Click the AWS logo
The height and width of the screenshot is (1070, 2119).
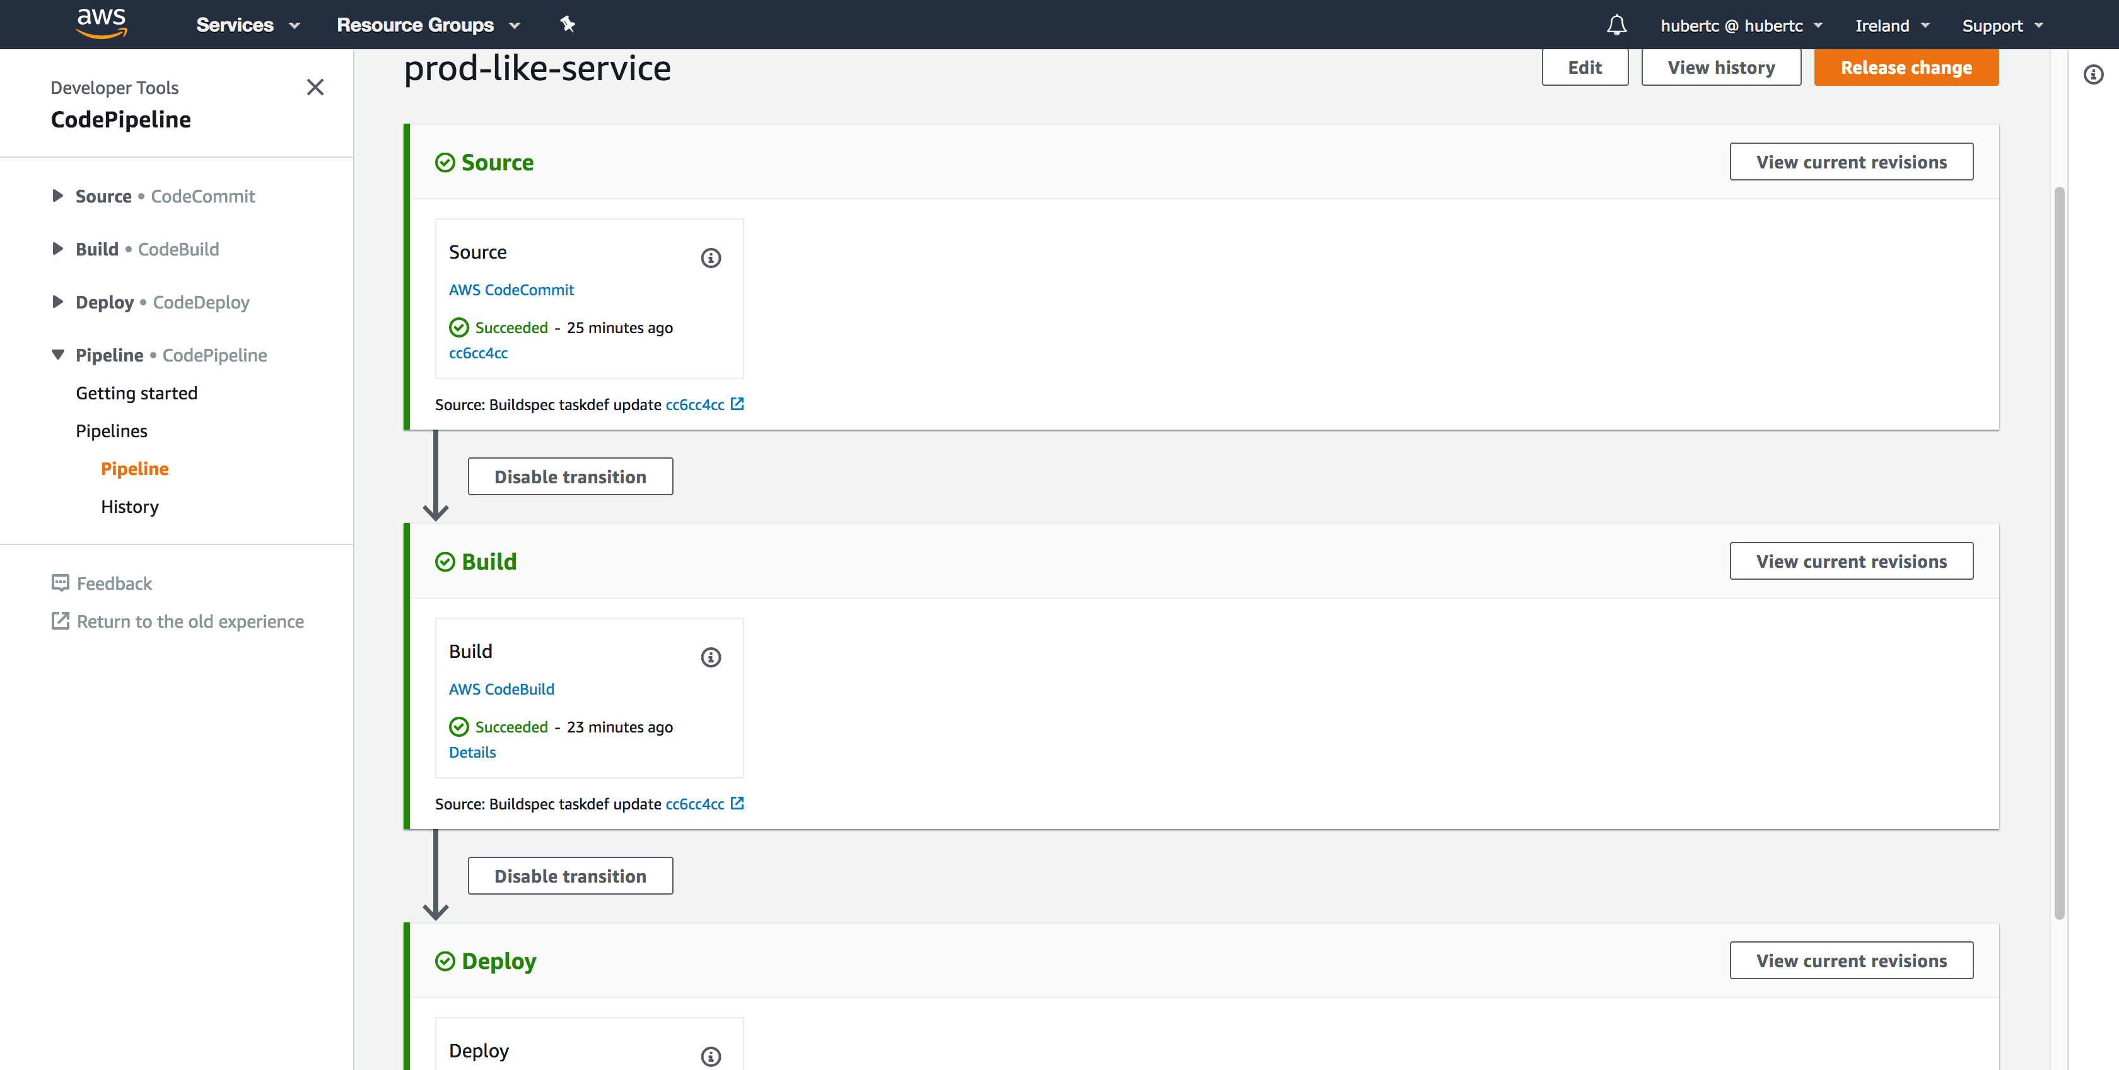pyautogui.click(x=101, y=24)
